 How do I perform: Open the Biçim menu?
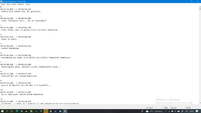[x=14, y=4]
